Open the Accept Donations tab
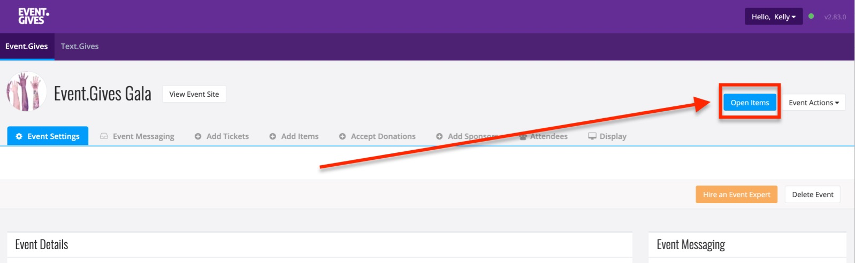The width and height of the screenshot is (855, 263). point(377,136)
